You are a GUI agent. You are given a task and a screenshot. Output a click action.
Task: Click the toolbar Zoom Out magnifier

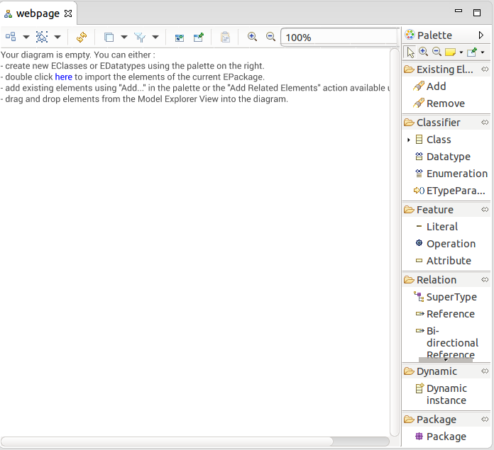pyautogui.click(x=270, y=37)
